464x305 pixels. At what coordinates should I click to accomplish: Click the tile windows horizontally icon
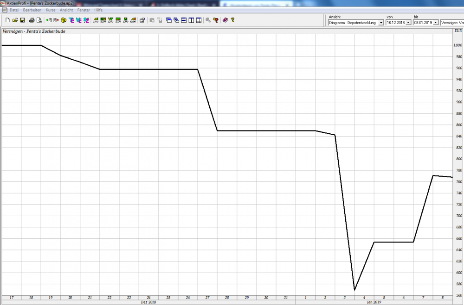tap(184, 20)
